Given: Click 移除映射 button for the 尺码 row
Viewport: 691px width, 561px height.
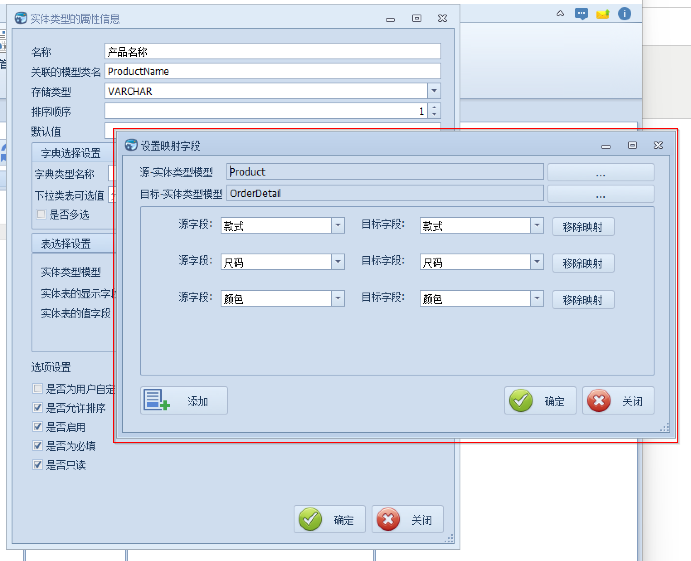Looking at the screenshot, I should click(583, 263).
